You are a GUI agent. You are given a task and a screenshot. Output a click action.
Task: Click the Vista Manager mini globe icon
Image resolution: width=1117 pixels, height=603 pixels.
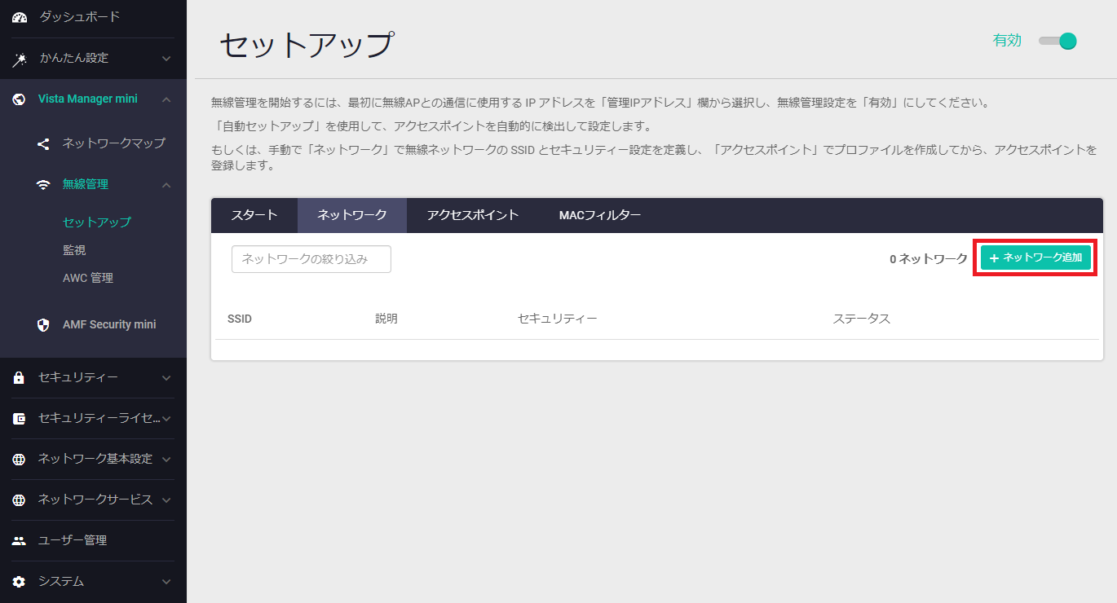click(20, 99)
